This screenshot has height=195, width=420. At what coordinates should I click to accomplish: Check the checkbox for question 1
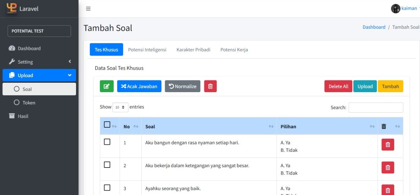pos(107,142)
